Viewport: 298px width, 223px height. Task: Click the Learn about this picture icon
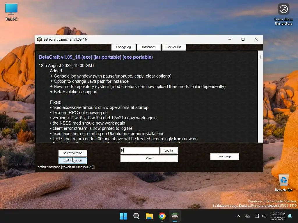tap(283, 15)
